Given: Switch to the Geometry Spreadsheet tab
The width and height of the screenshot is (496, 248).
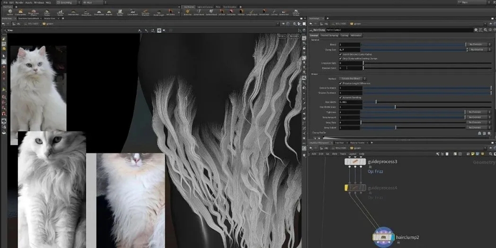Looking at the screenshot, I should [29, 18].
